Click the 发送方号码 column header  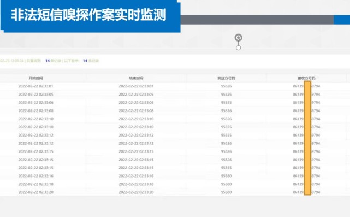pyautogui.click(x=226, y=78)
